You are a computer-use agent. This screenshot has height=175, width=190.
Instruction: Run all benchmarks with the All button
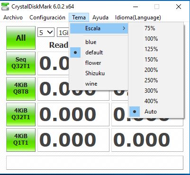tap(21, 38)
